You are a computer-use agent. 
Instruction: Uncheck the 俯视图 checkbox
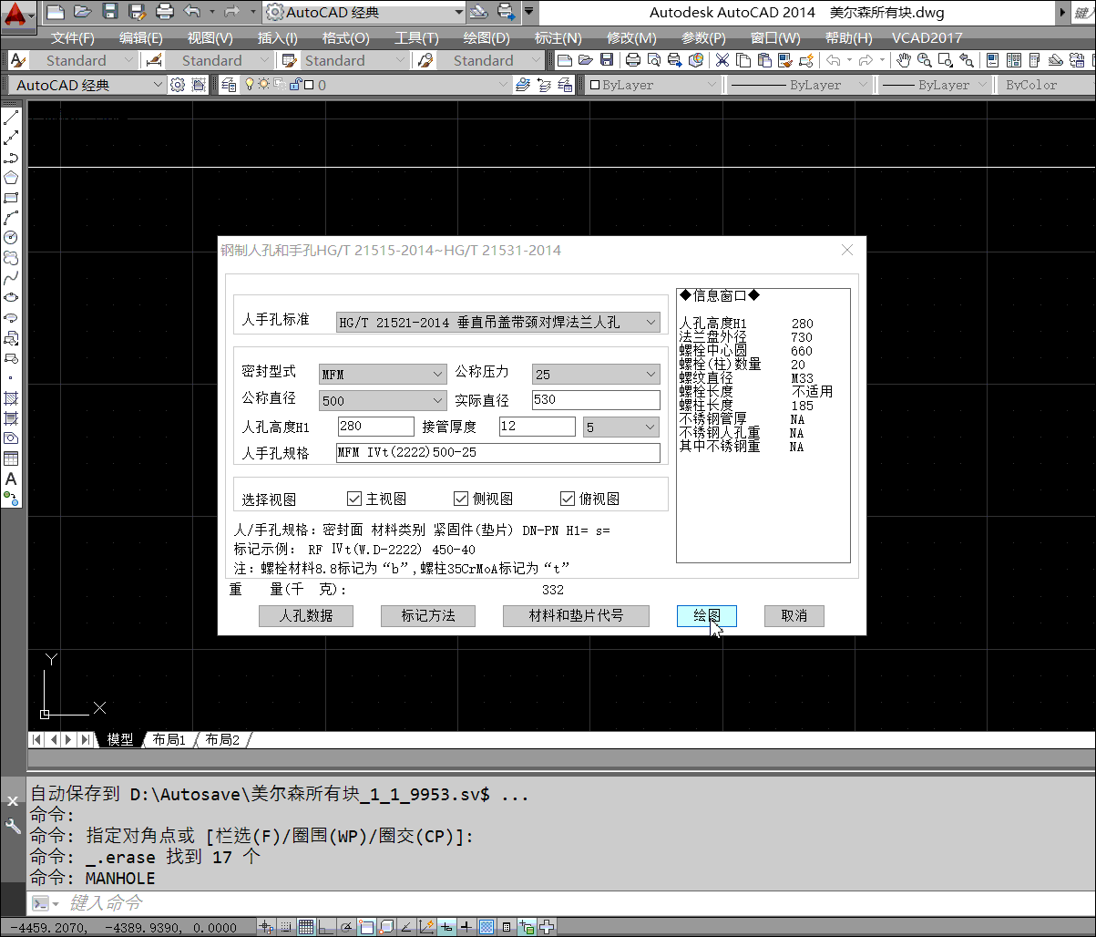point(568,499)
